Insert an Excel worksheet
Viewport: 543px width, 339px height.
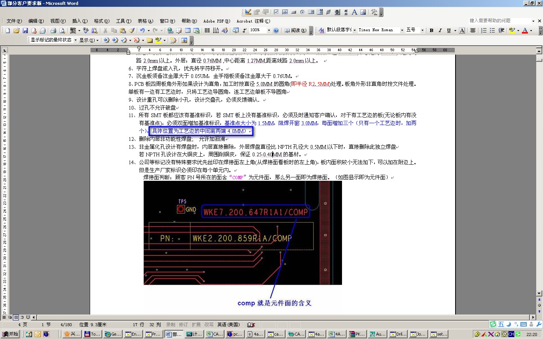click(196, 31)
